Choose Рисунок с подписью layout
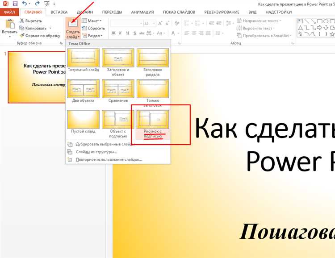The image size is (335, 258). coord(153,124)
